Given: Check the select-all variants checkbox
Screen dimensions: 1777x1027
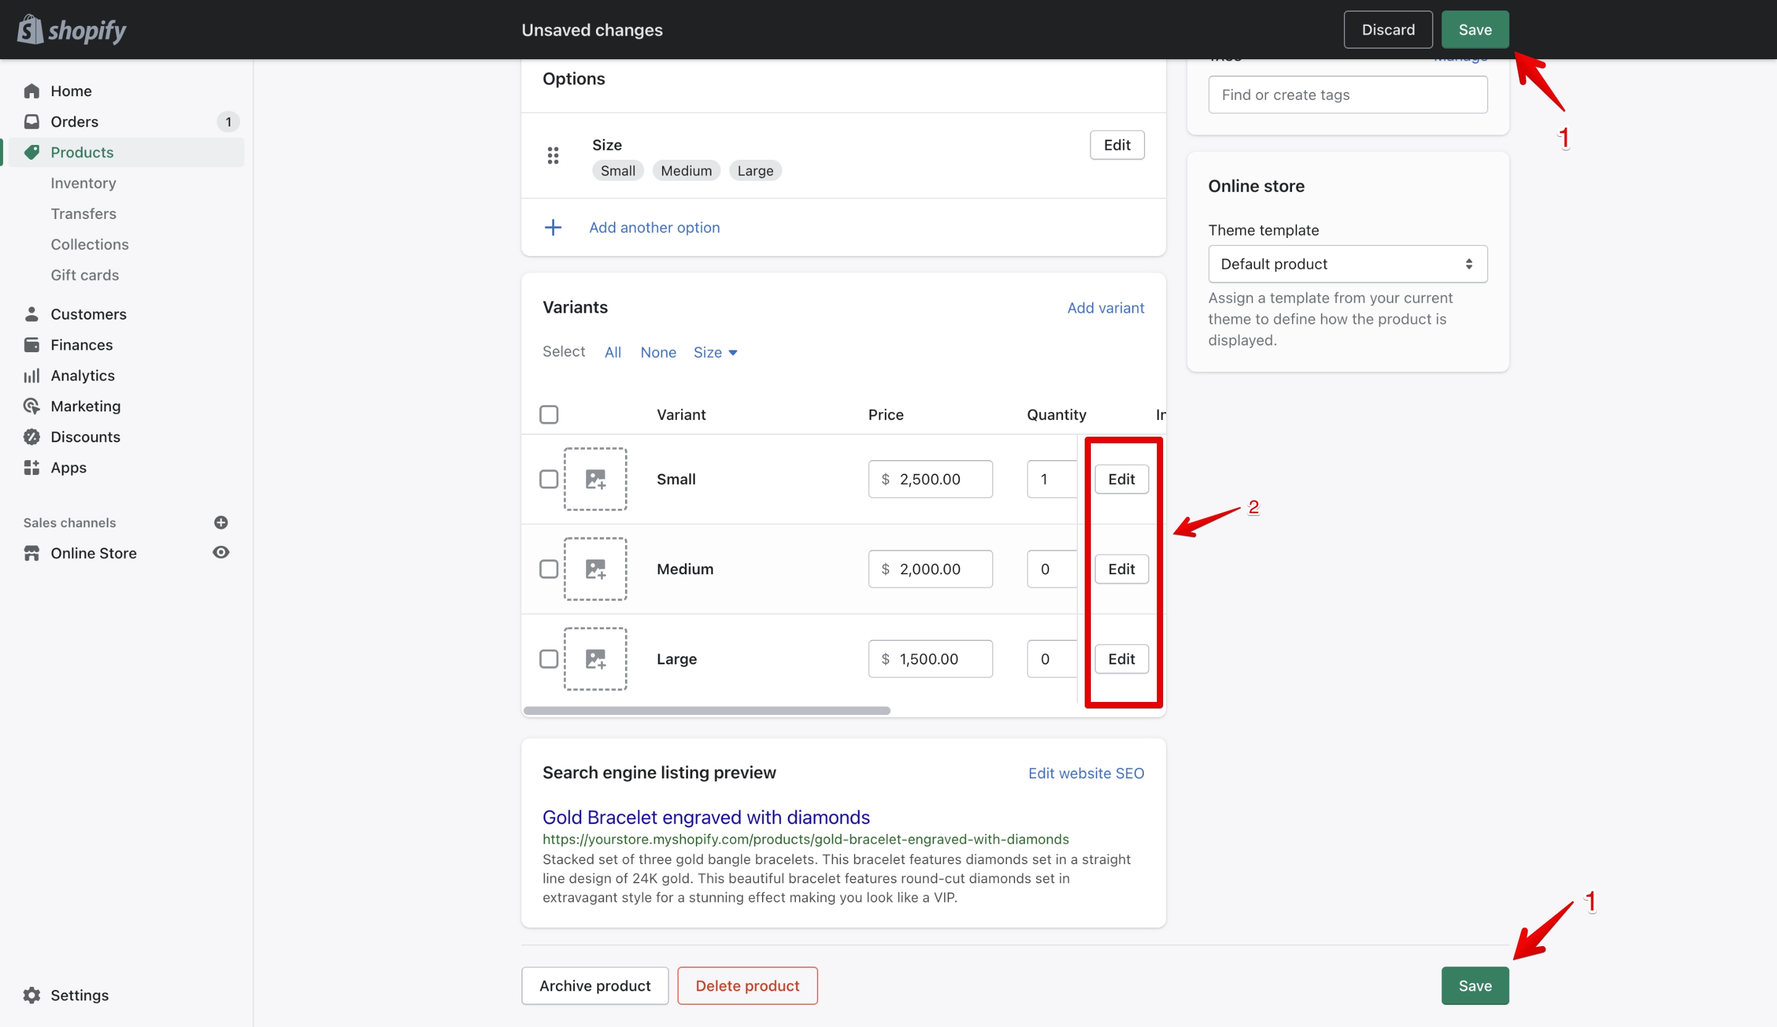Looking at the screenshot, I should point(549,415).
